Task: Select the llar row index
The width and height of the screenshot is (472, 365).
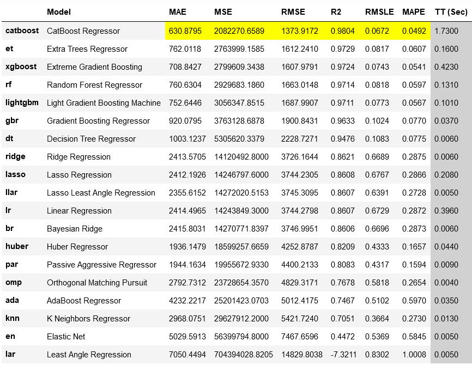Action: (11, 192)
